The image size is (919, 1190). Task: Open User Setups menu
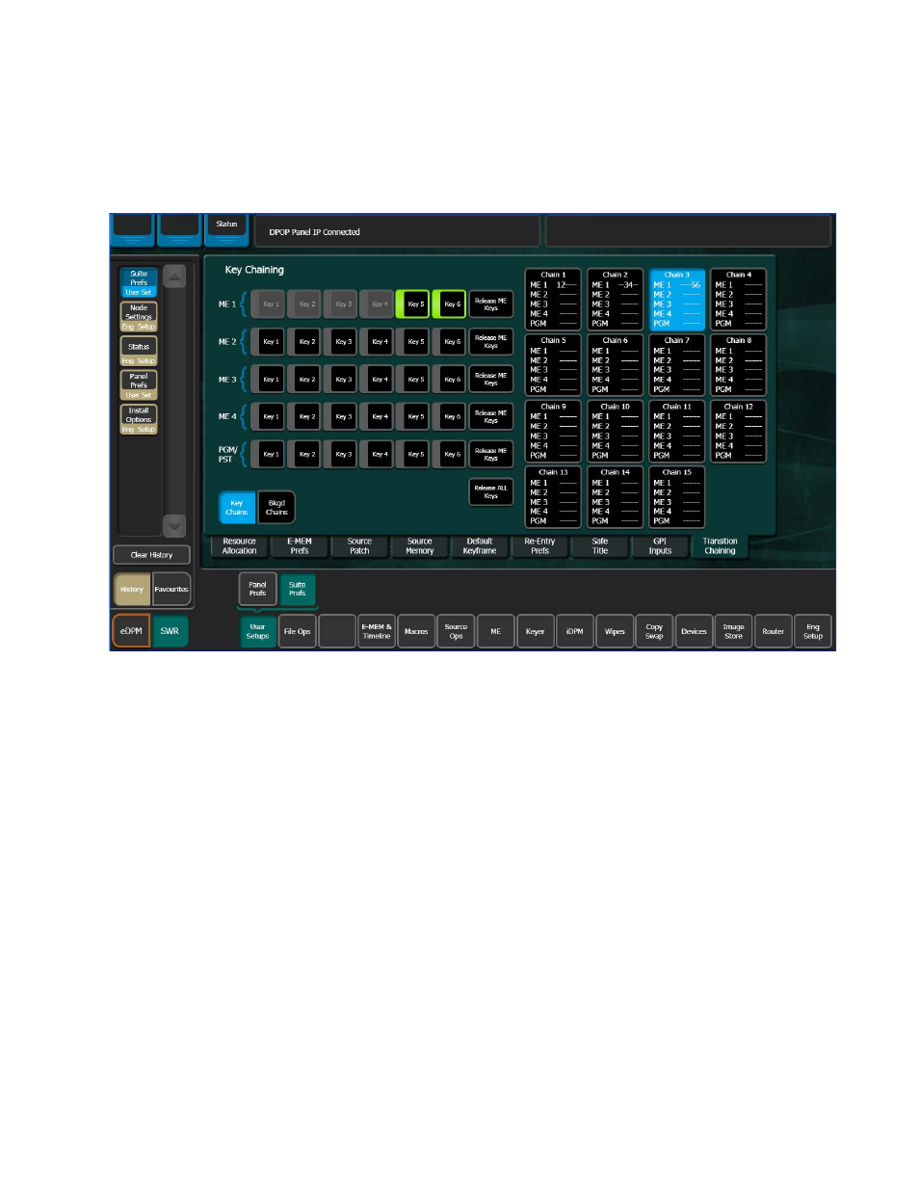[257, 631]
